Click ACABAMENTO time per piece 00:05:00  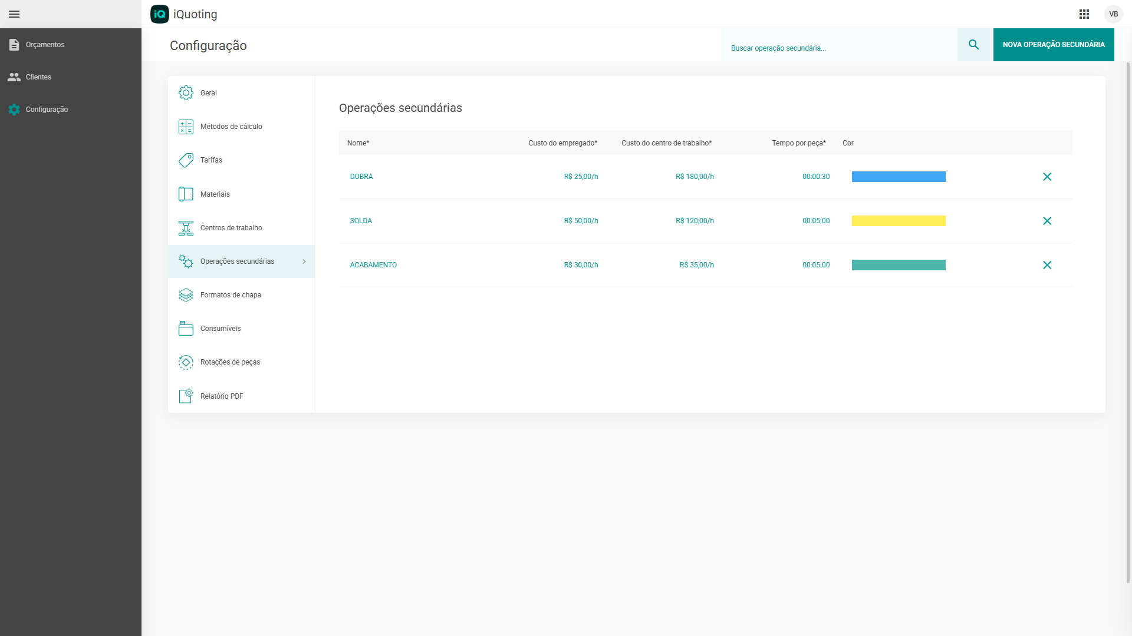coord(816,265)
